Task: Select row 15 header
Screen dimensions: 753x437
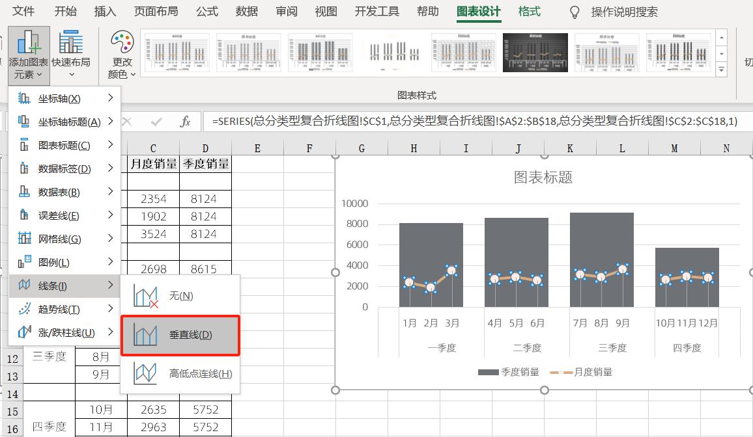Action: coord(12,411)
